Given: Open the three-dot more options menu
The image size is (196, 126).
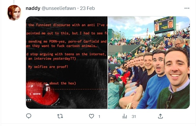Looking at the screenshot, I should coord(187,8).
